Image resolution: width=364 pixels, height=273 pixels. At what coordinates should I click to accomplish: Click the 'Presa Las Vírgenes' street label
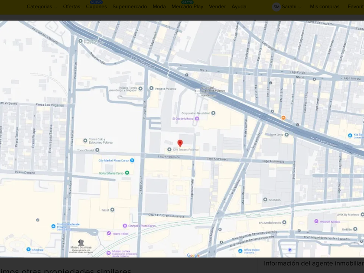point(50,105)
